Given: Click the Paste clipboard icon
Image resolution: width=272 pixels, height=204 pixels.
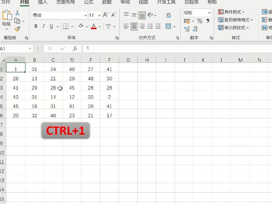Looking at the screenshot, I should tap(7, 15).
